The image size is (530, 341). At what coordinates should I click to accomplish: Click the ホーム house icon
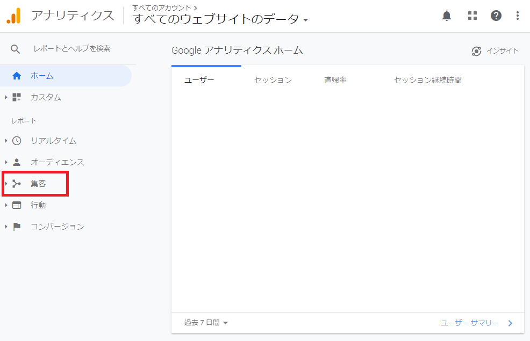[17, 76]
